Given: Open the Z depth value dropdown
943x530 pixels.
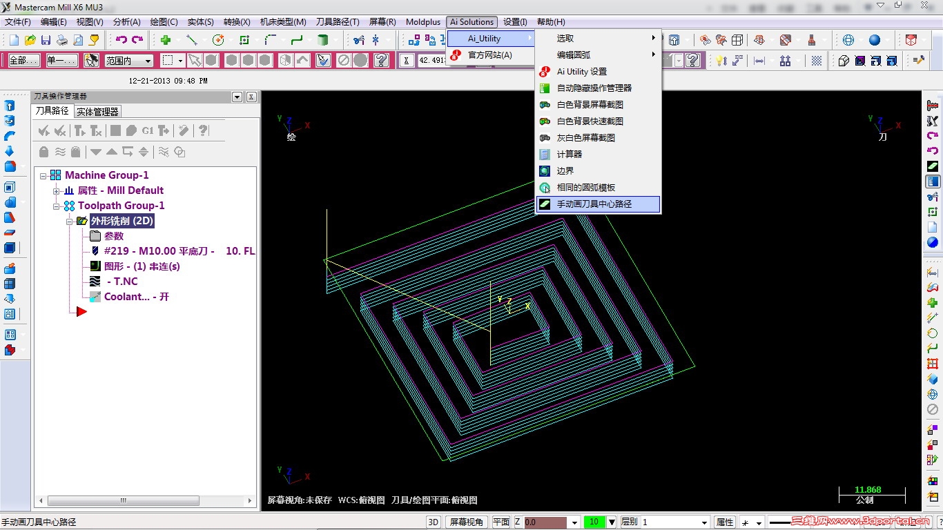Looking at the screenshot, I should click(574, 522).
